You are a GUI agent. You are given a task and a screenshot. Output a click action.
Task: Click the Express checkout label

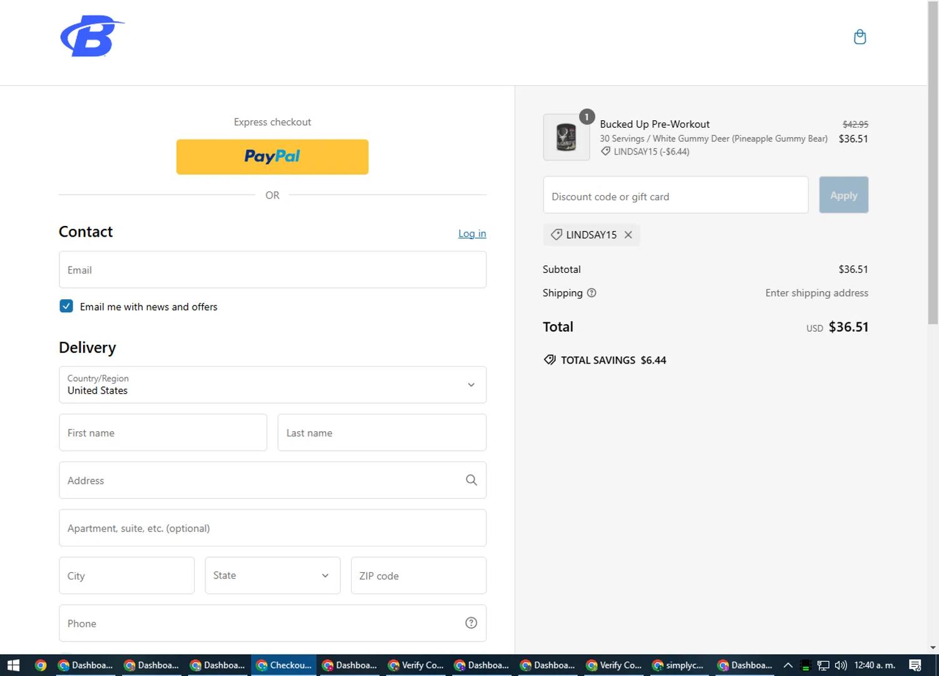pos(272,122)
